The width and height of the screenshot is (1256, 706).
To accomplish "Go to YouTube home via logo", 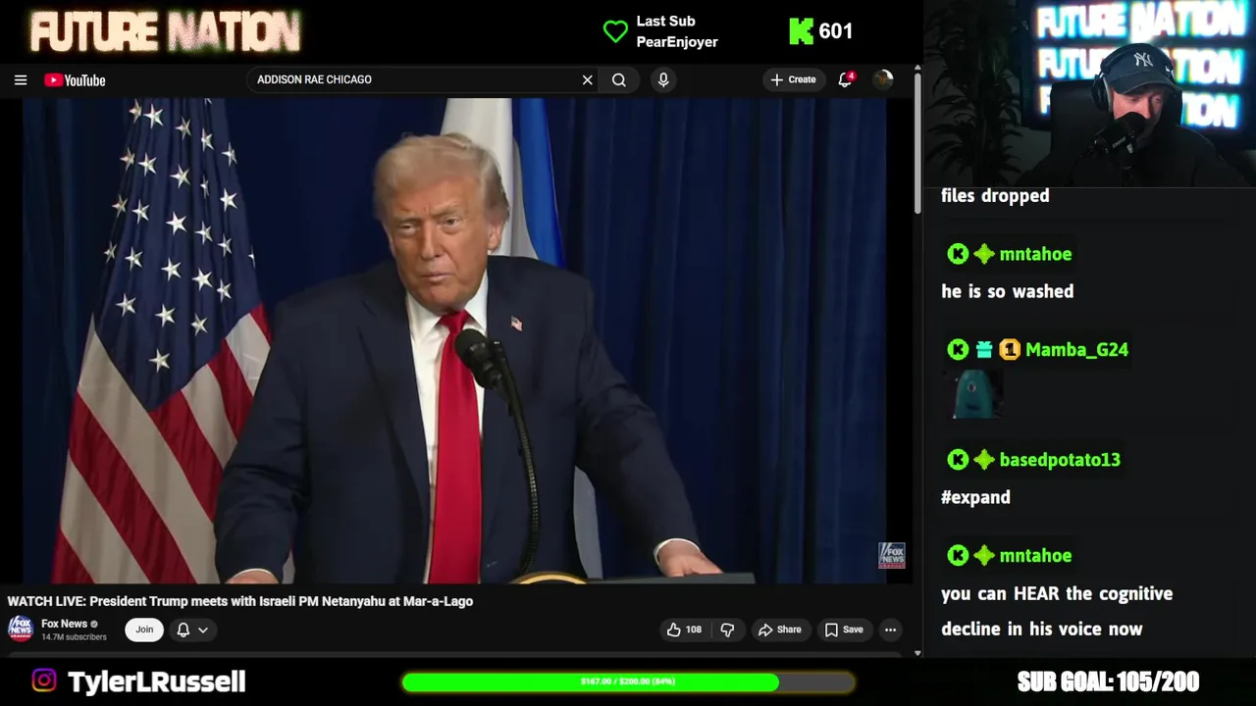I will 75,80.
